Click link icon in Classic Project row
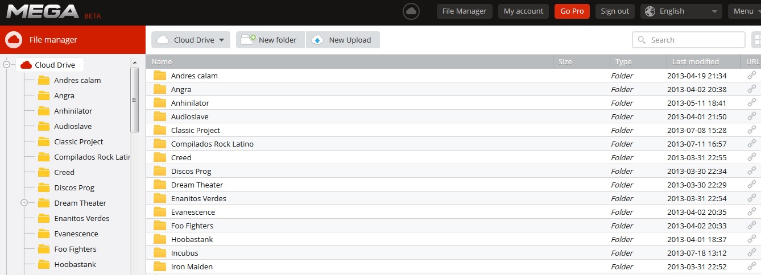 [x=752, y=130]
